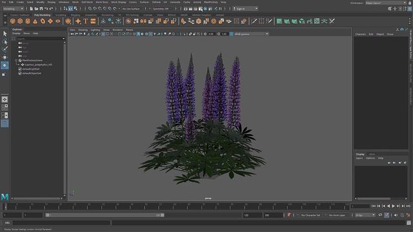Open the Symmetry Off dropdown
413x232 pixels.
(161, 8)
